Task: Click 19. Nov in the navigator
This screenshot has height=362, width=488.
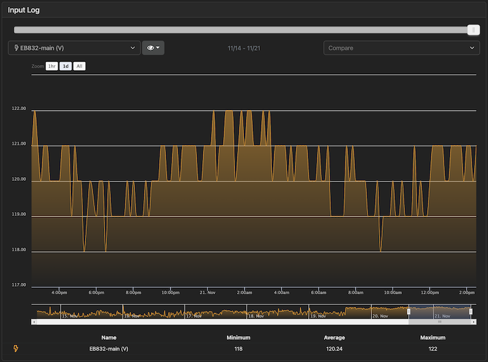Action: coord(318,316)
